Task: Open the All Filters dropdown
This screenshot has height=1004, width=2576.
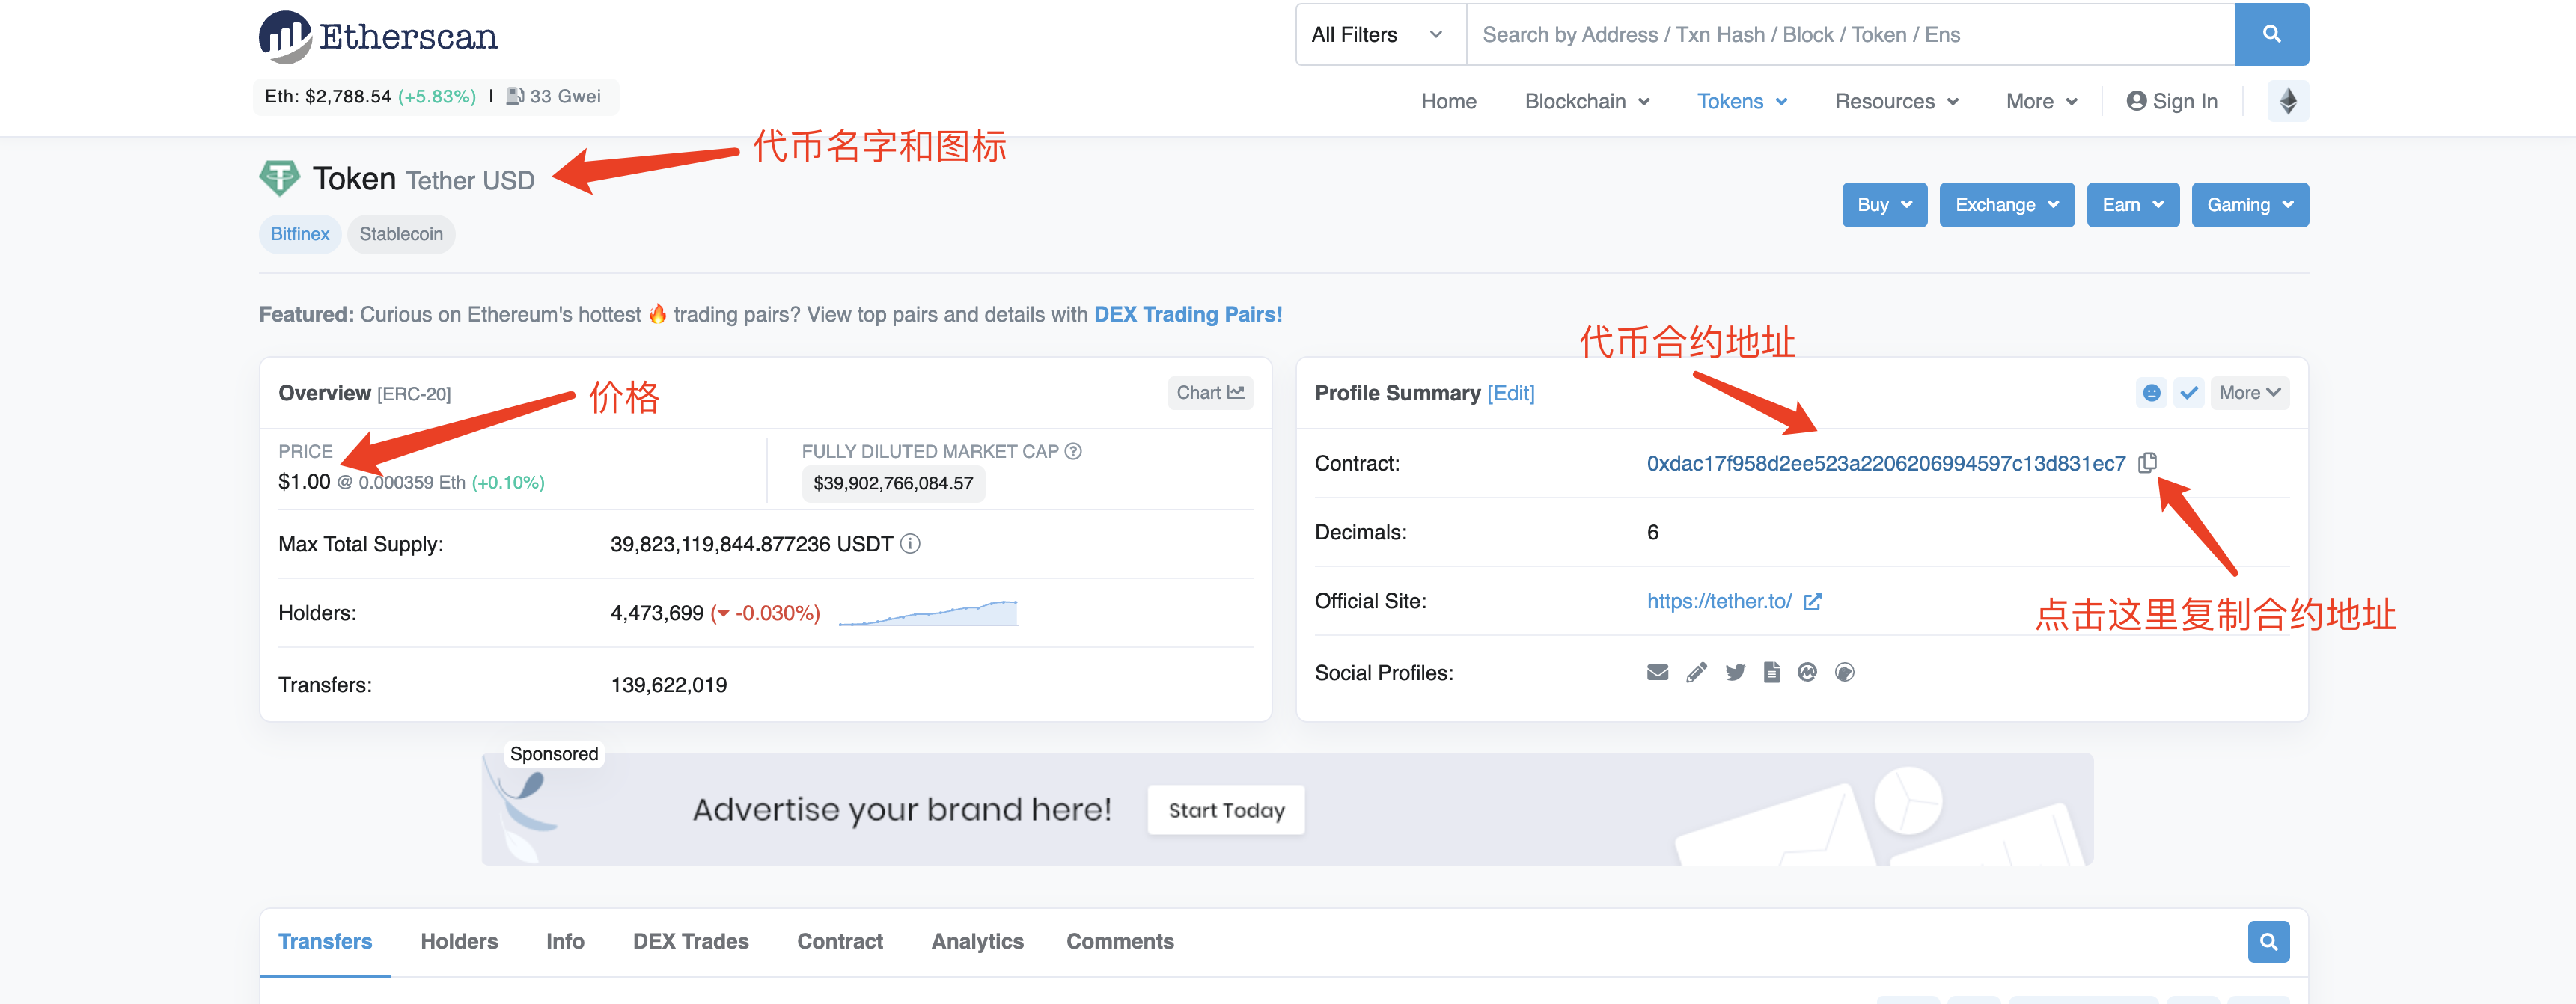Action: (1378, 35)
